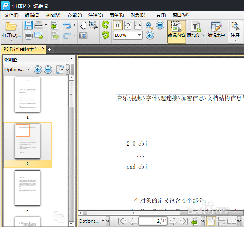Click the Save floppy disk icon
This screenshot has width=244, height=227.
pos(28,25)
